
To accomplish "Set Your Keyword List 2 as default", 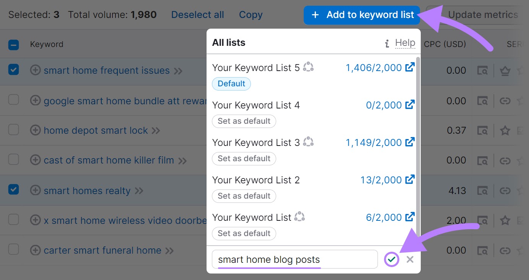I will [244, 196].
